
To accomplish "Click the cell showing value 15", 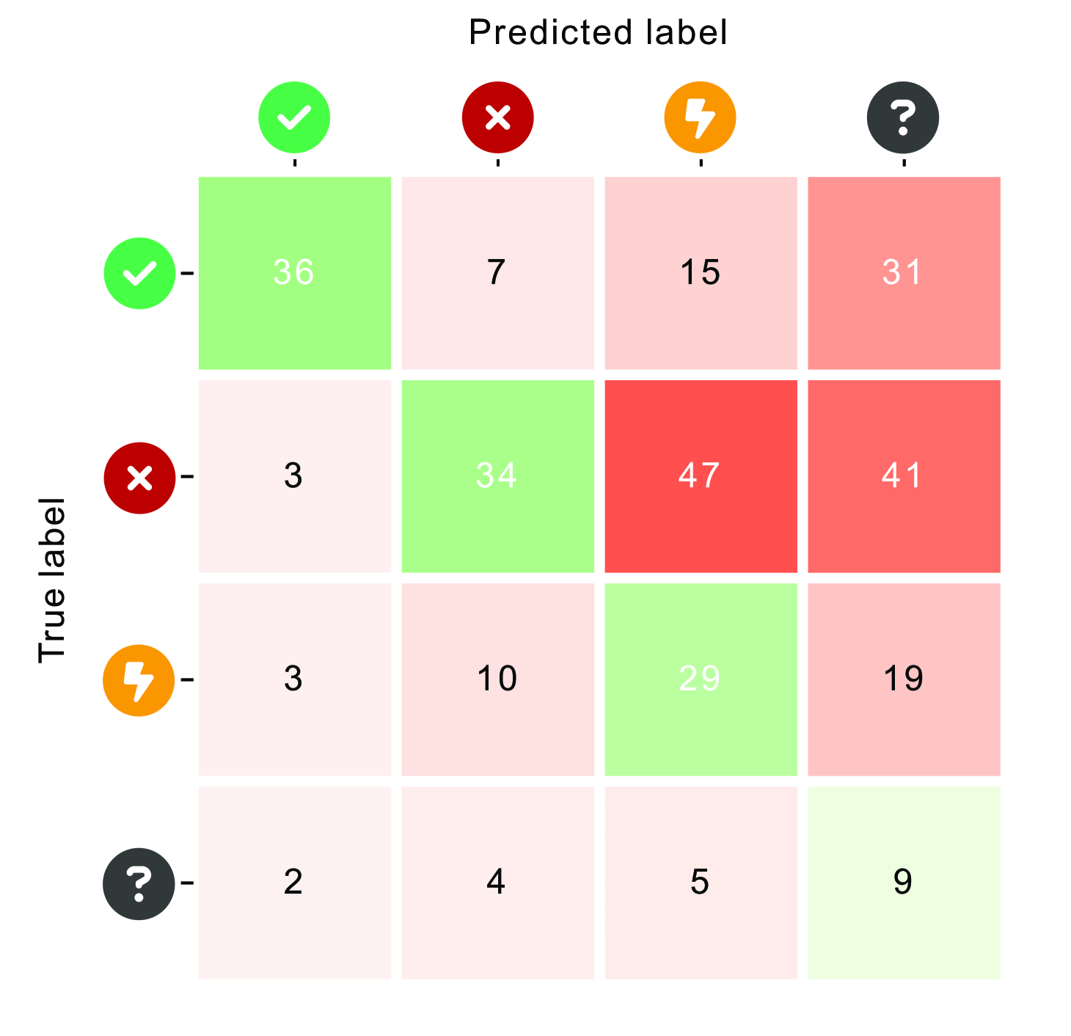I will pyautogui.click(x=701, y=273).
